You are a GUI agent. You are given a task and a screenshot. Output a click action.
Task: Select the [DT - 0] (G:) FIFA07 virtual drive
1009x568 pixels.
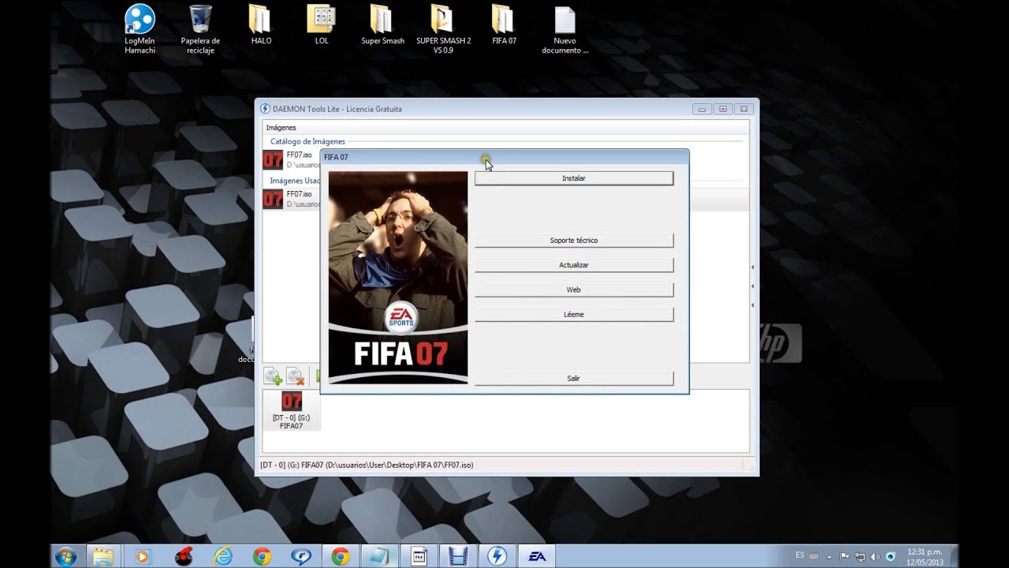pyautogui.click(x=292, y=410)
